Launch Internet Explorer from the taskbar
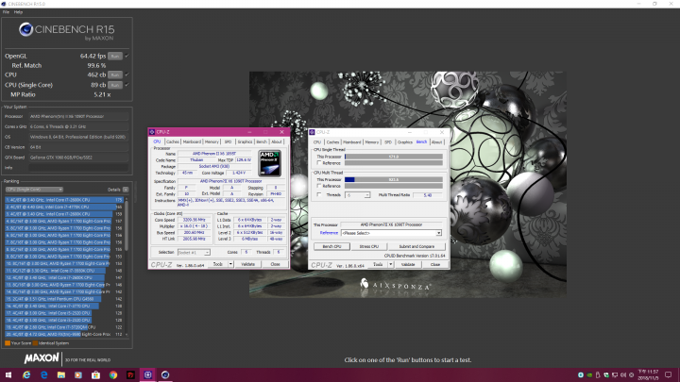 tap(26, 374)
